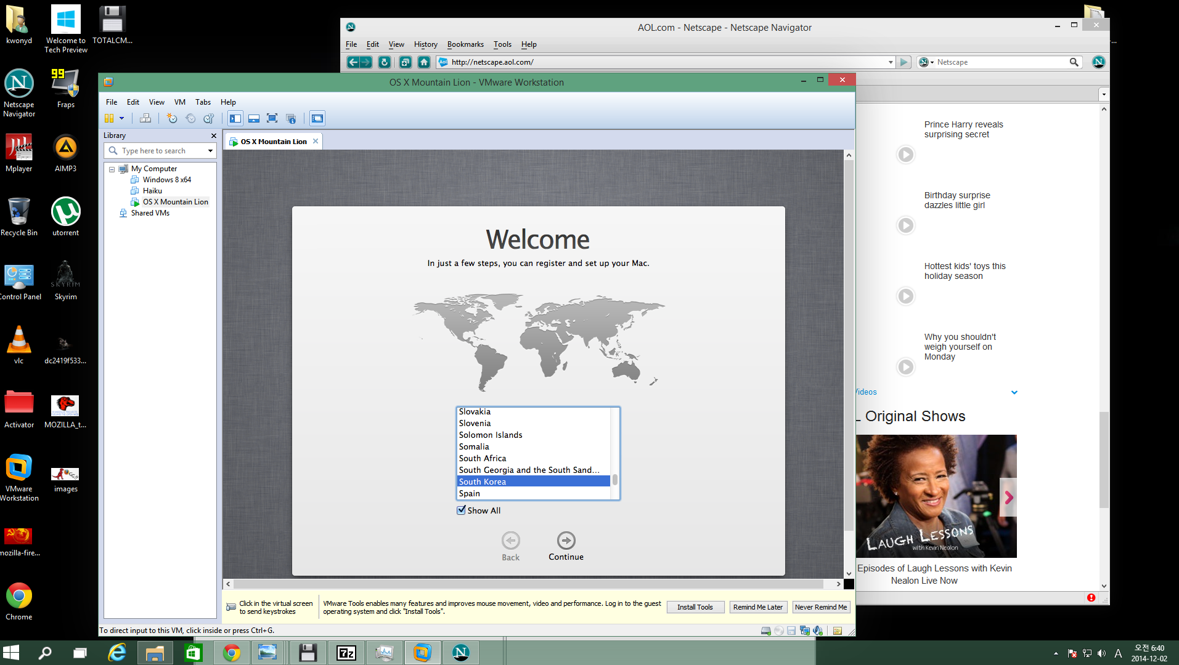The height and width of the screenshot is (665, 1179).
Task: Click the hard disk status icon
Action: 766,631
